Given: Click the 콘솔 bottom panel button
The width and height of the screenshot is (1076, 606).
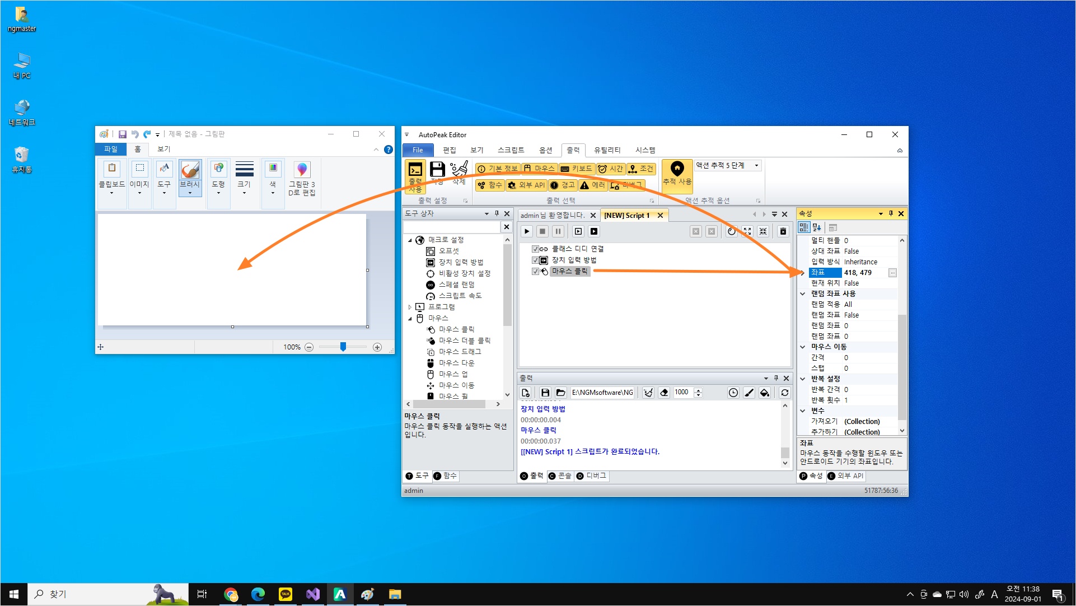Looking at the screenshot, I should click(560, 476).
